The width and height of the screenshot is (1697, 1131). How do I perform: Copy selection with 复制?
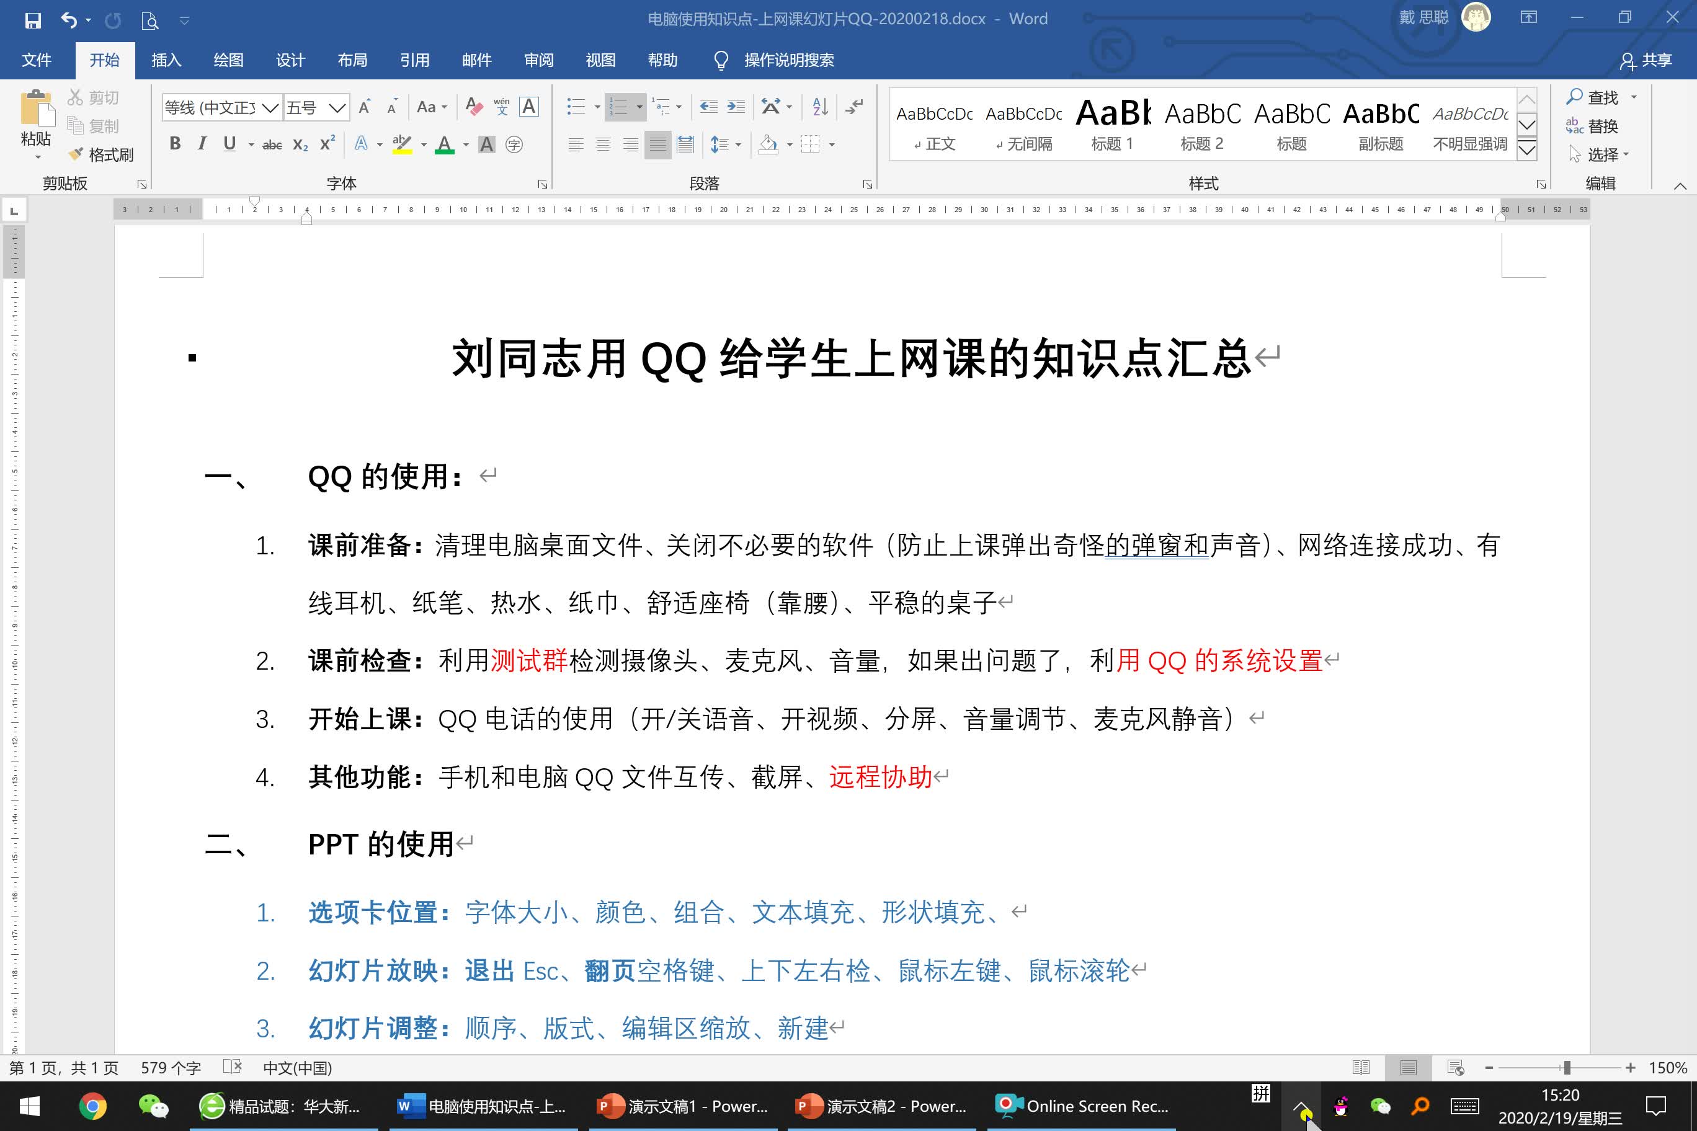click(x=93, y=126)
